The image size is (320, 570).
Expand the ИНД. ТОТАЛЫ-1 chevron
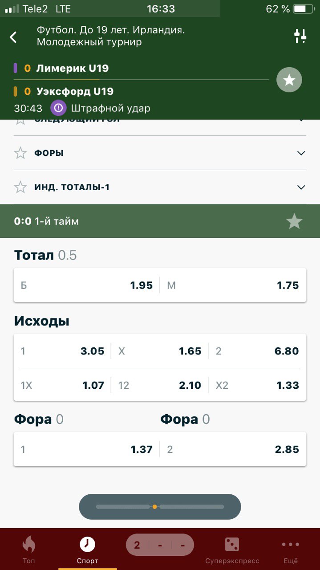pyautogui.click(x=301, y=187)
